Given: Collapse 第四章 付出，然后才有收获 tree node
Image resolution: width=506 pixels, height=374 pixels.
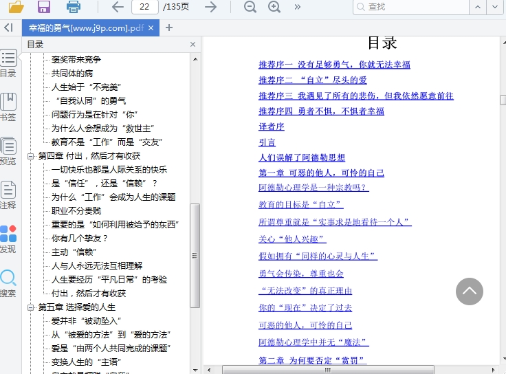Looking at the screenshot, I should pos(31,156).
